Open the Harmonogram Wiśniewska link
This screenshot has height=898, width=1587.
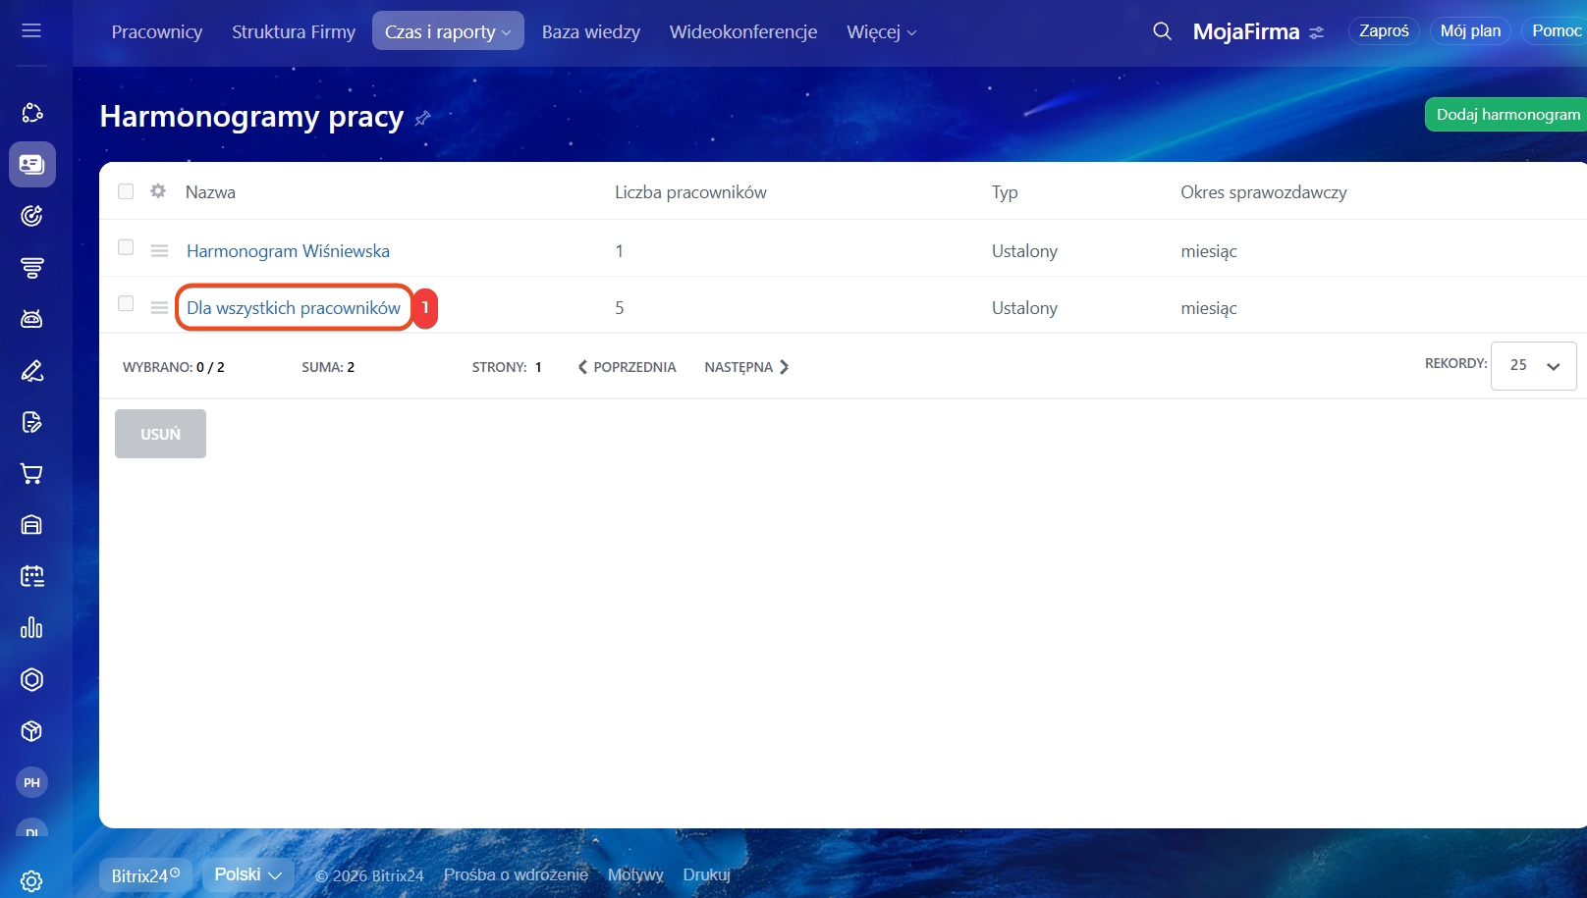(288, 251)
